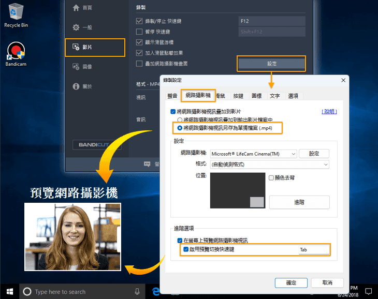The height and width of the screenshot is (299, 378).
Task: Click the taskbar microphone search icon
Action: (x=137, y=292)
